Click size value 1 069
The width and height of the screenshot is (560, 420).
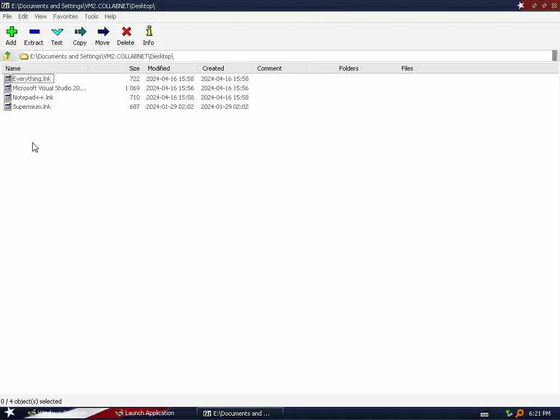(132, 88)
